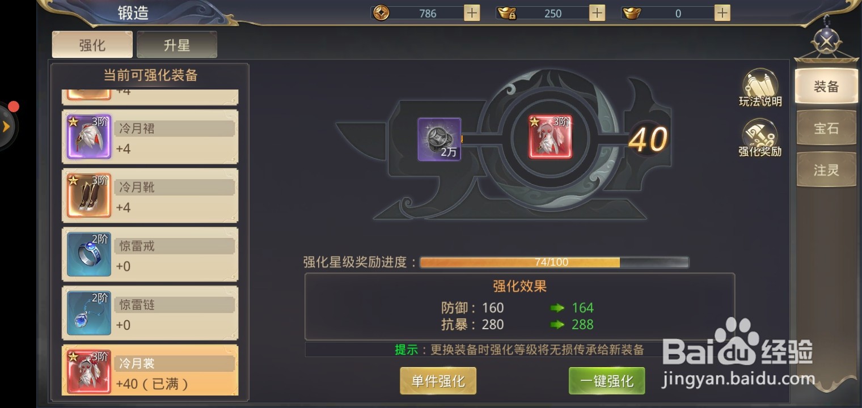Tap the purple enhancement stone material icon

[440, 139]
